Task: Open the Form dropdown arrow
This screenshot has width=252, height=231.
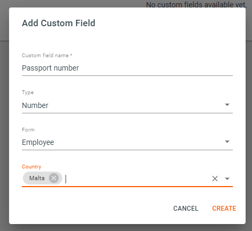Action: point(227,142)
